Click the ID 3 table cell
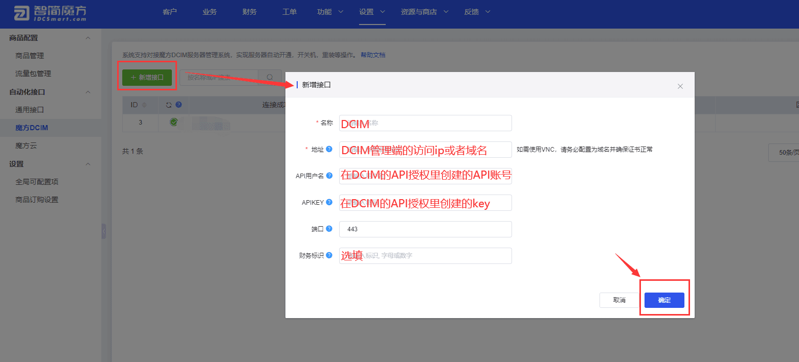799x362 pixels. [x=140, y=122]
